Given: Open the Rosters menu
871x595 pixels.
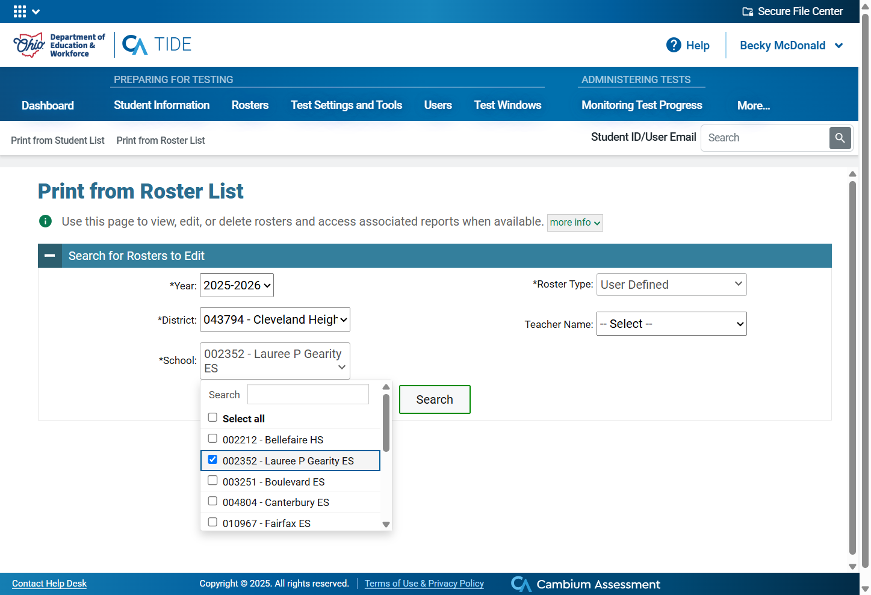Looking at the screenshot, I should tap(250, 105).
